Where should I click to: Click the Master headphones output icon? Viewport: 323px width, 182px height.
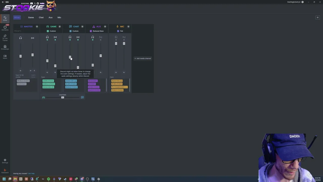20,38
